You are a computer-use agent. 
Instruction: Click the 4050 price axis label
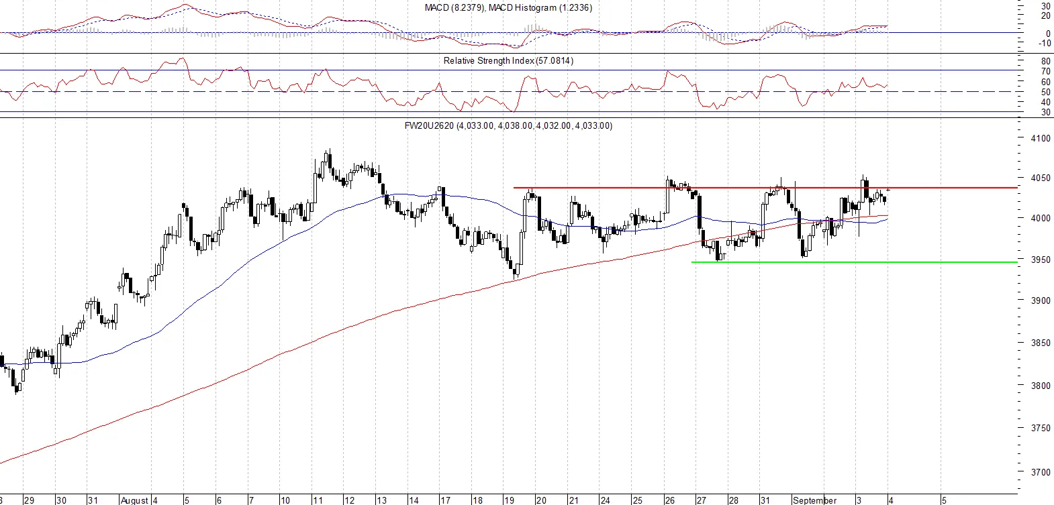tap(1041, 178)
